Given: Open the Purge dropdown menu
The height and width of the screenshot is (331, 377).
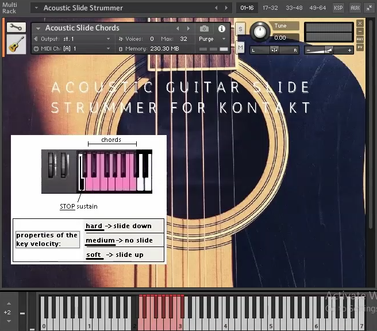Looking at the screenshot, I should 212,39.
